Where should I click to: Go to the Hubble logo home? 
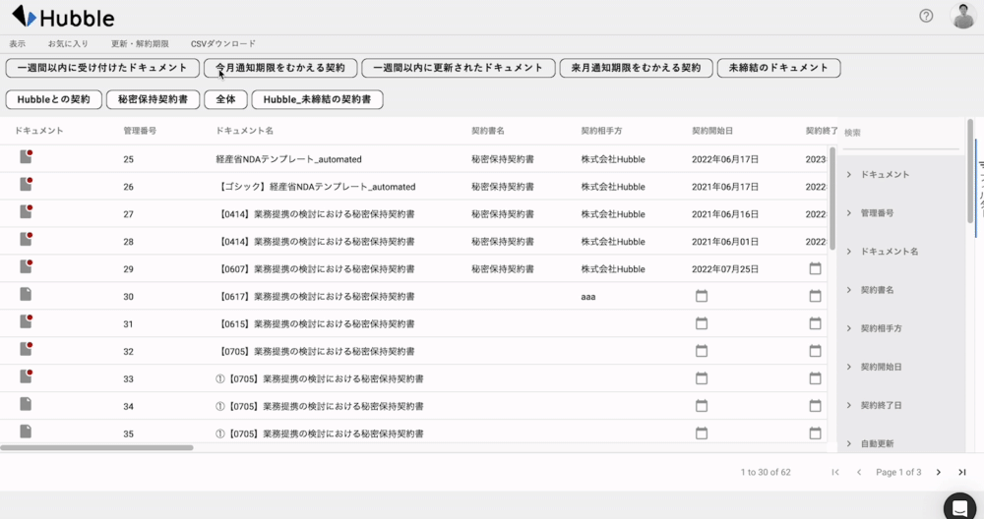tap(63, 17)
